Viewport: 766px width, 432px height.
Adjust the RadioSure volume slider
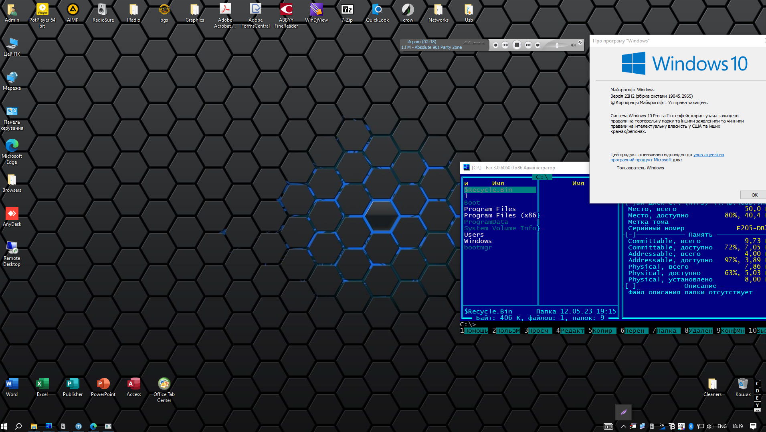tap(557, 45)
